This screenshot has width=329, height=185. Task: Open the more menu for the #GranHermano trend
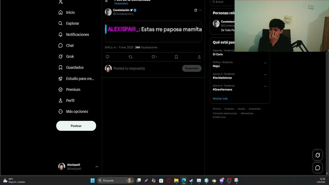265,87
